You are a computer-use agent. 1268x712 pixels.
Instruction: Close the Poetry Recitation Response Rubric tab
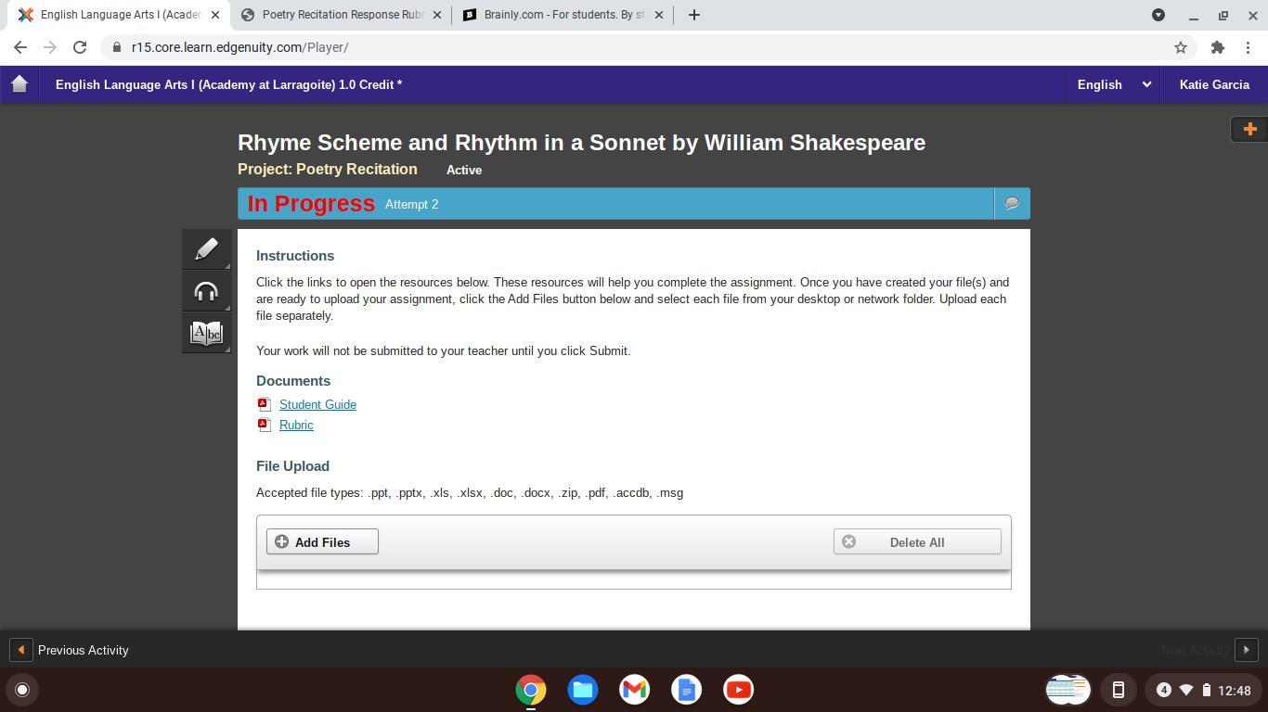coord(437,15)
